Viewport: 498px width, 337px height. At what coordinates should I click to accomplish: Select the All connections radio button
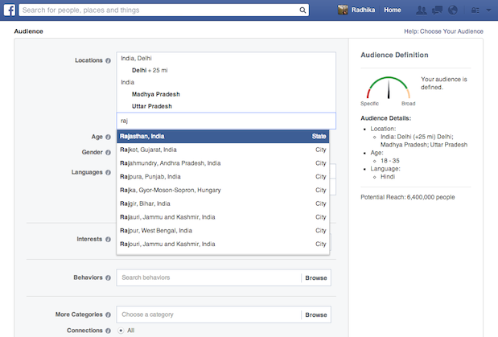click(121, 331)
